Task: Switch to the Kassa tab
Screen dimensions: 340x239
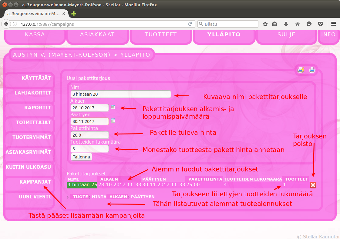Action: pyautogui.click(x=35, y=35)
